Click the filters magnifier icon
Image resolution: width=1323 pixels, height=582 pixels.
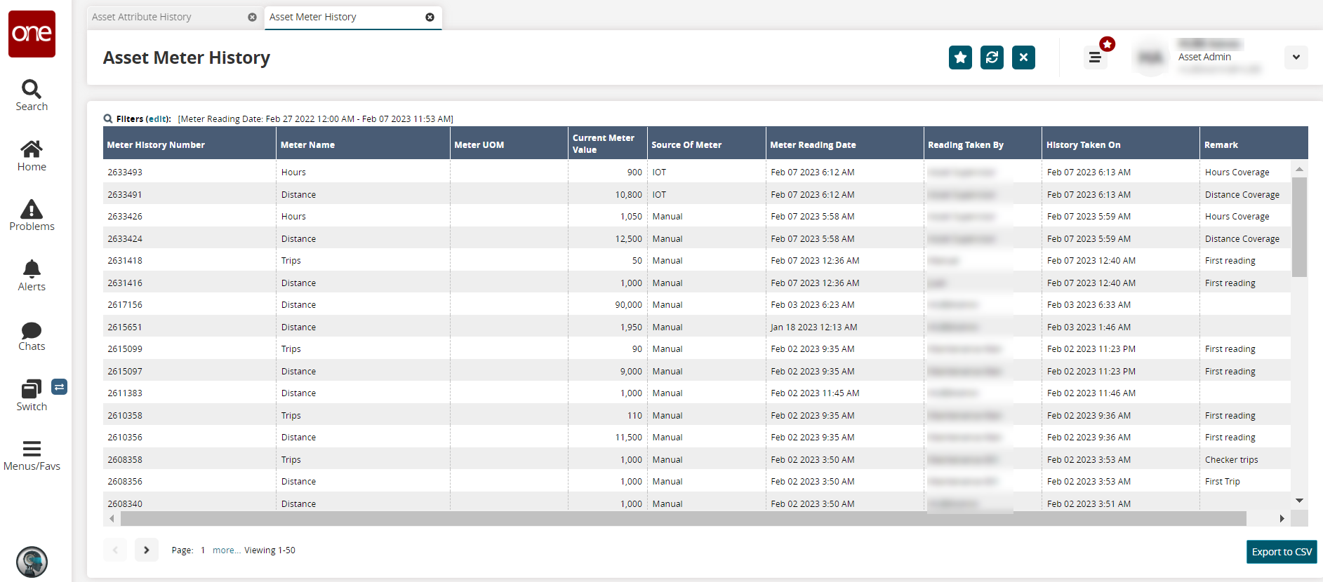click(x=108, y=119)
